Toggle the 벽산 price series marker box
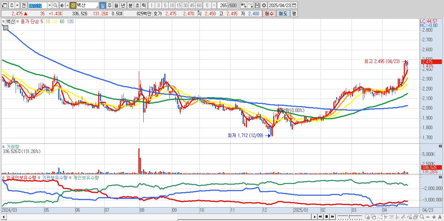This screenshot has width=444, height=221. (x=3, y=21)
